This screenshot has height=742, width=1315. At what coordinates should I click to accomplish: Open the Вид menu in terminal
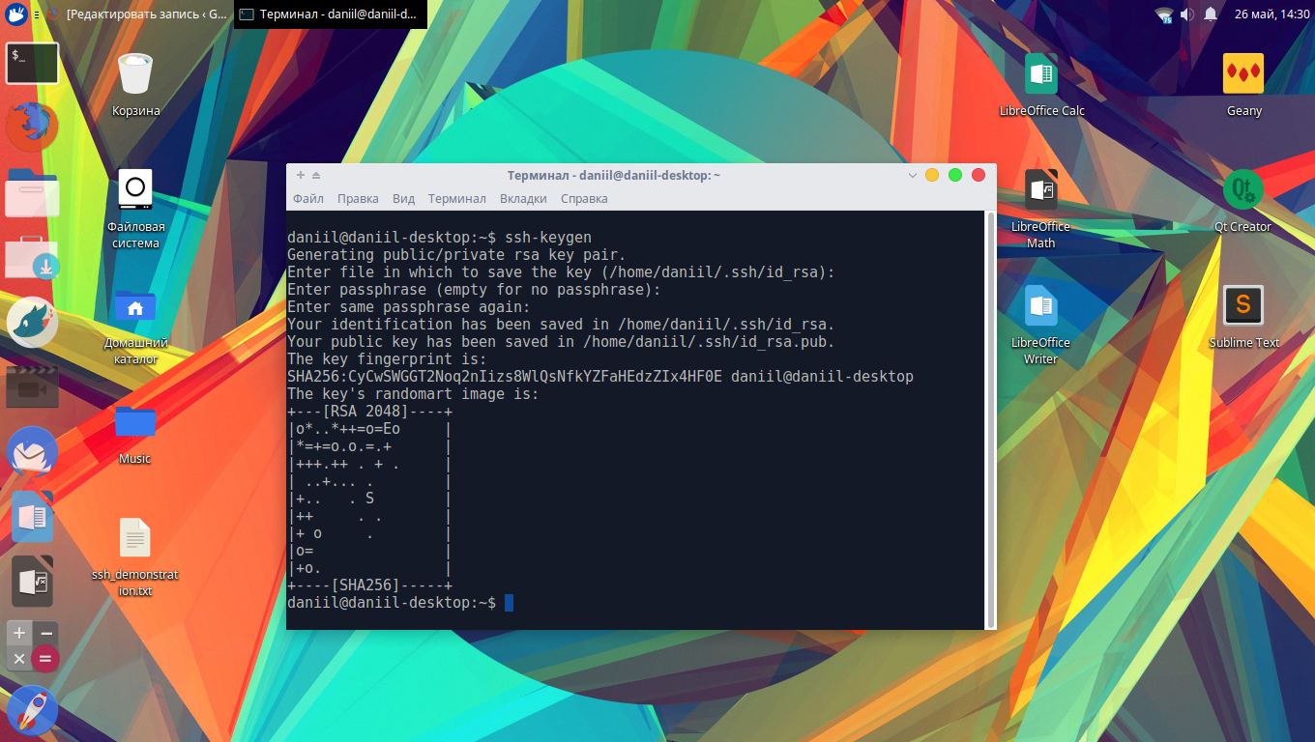tap(403, 198)
